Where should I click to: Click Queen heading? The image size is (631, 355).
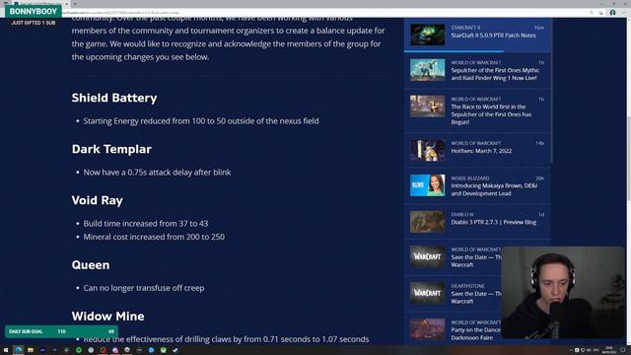pyautogui.click(x=91, y=265)
